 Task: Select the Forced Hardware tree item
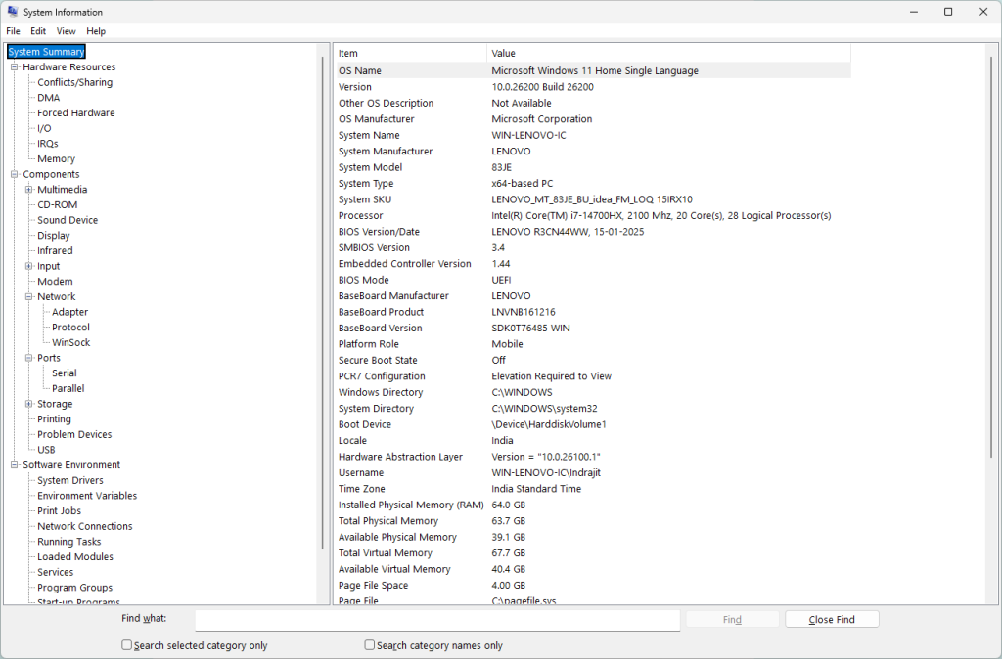(x=76, y=113)
